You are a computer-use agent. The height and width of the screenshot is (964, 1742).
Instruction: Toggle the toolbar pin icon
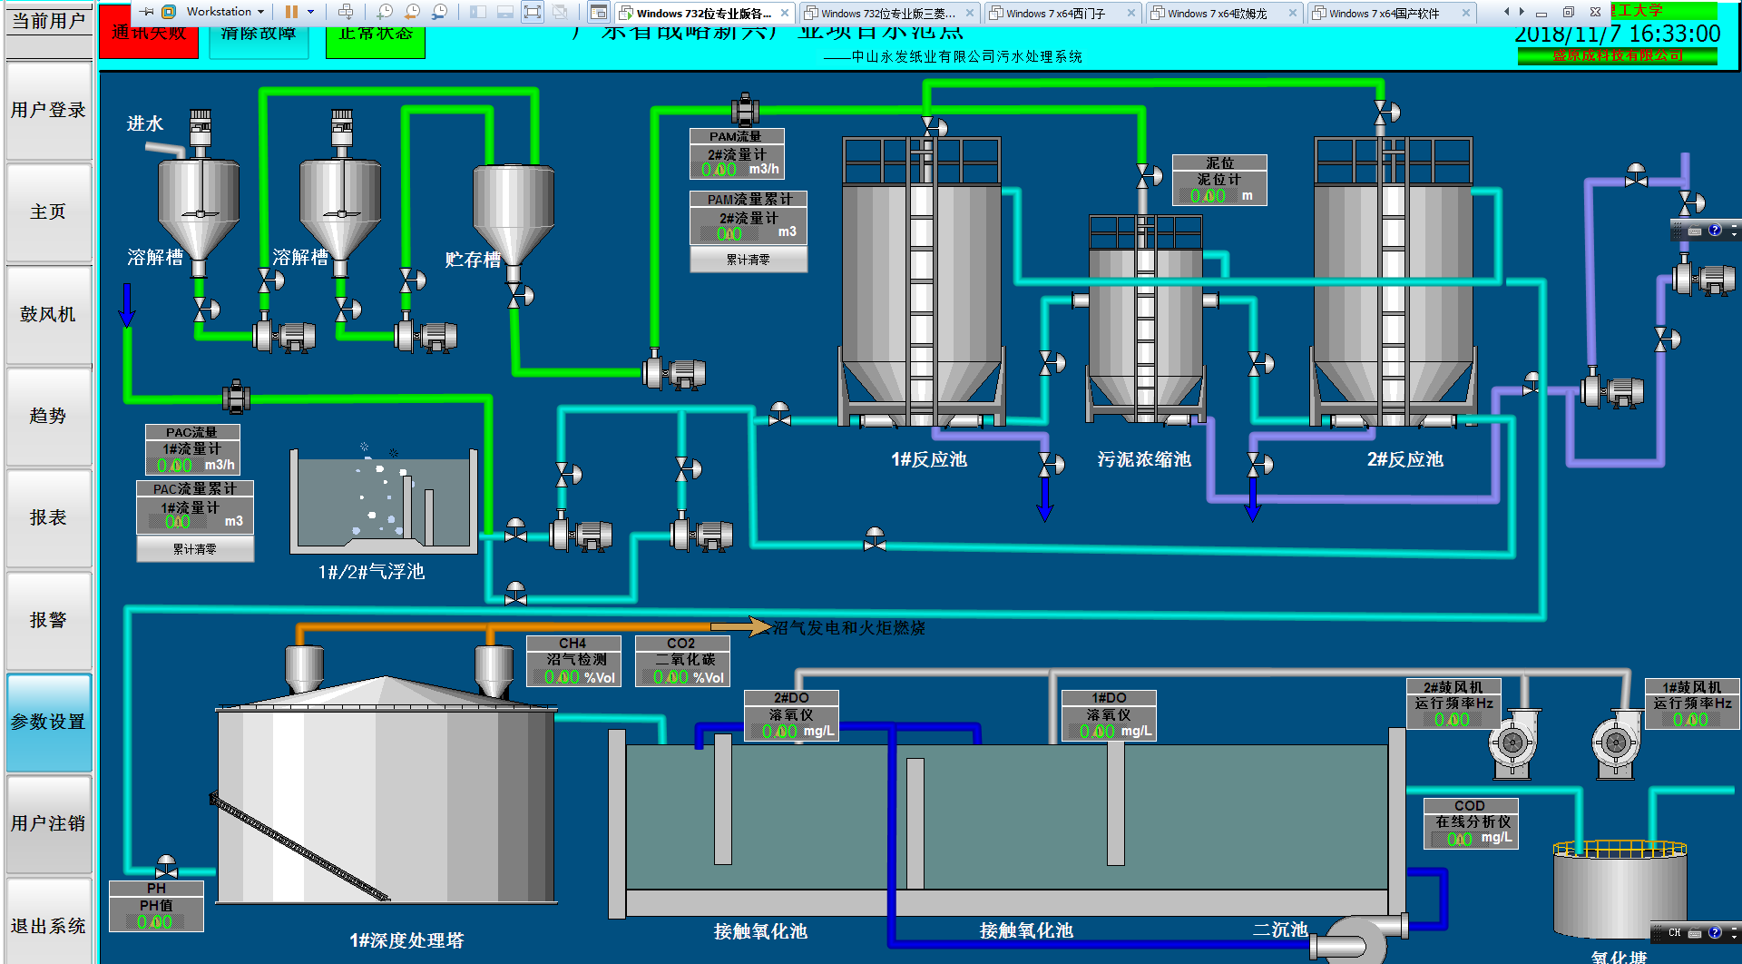[146, 12]
